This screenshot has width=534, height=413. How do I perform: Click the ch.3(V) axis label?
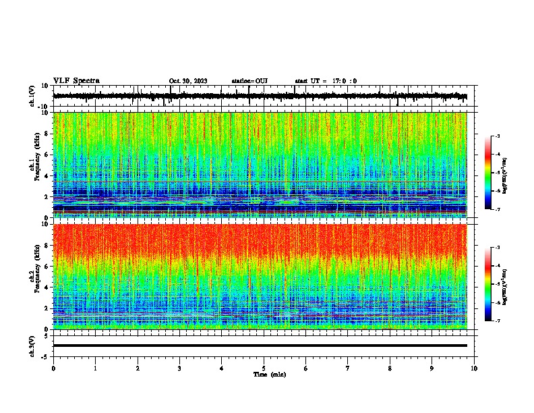(32, 347)
